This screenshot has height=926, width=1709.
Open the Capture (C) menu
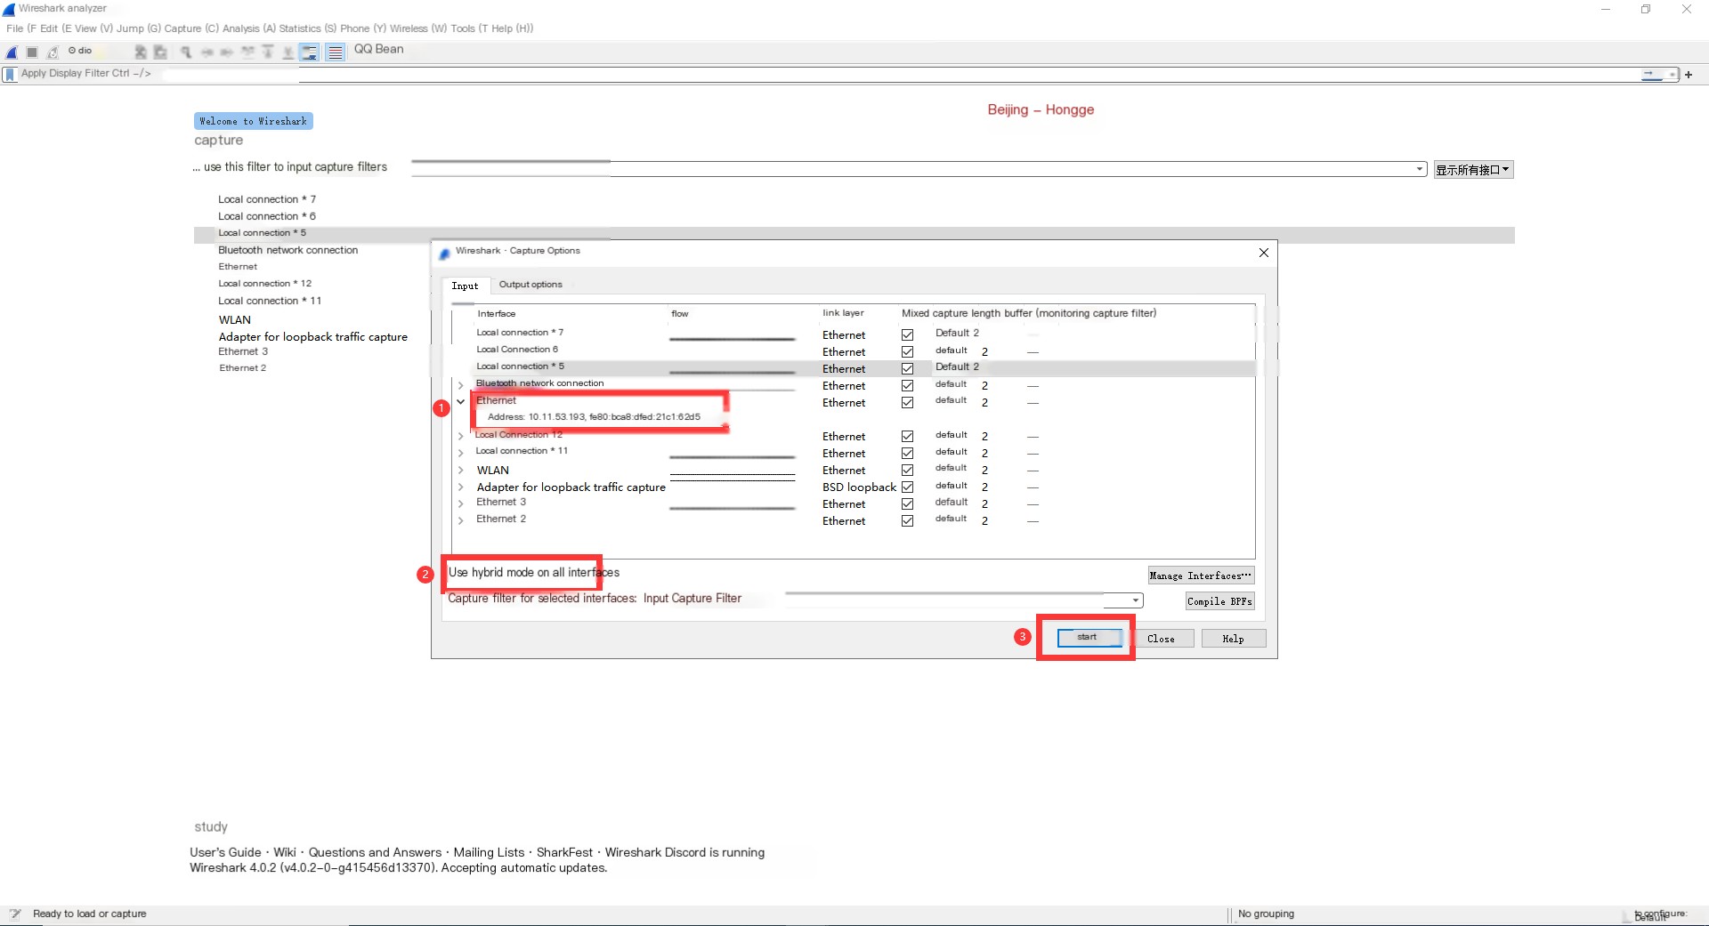tap(191, 28)
